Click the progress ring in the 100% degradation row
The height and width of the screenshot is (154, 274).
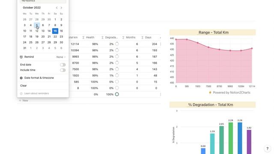click(117, 94)
